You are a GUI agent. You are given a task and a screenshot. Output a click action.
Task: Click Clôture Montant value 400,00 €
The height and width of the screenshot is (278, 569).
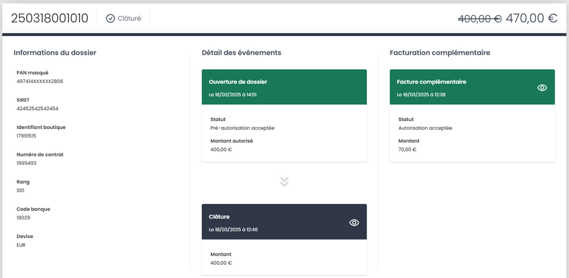221,263
